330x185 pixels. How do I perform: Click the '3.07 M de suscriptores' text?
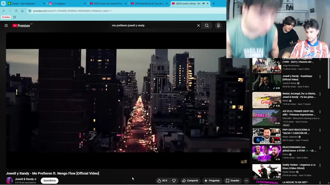(x=25, y=183)
